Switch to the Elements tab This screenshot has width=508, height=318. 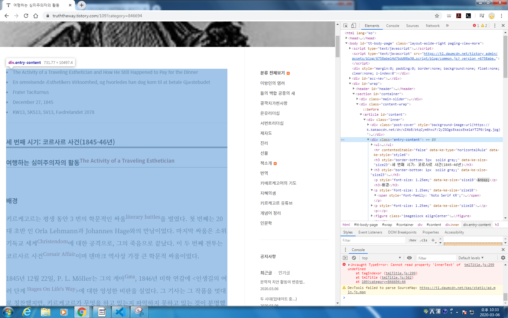tap(372, 26)
